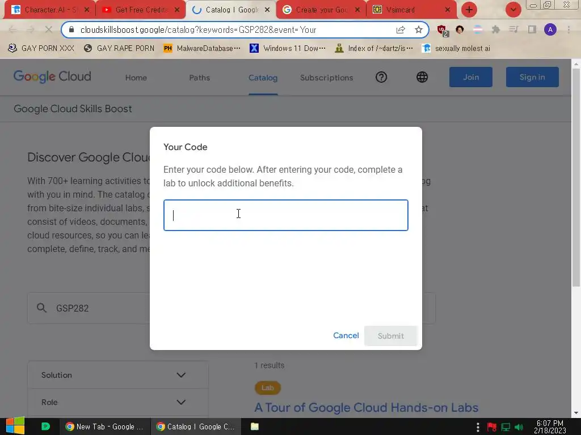Open the Windows 11 Dow… bookmark

(x=288, y=49)
